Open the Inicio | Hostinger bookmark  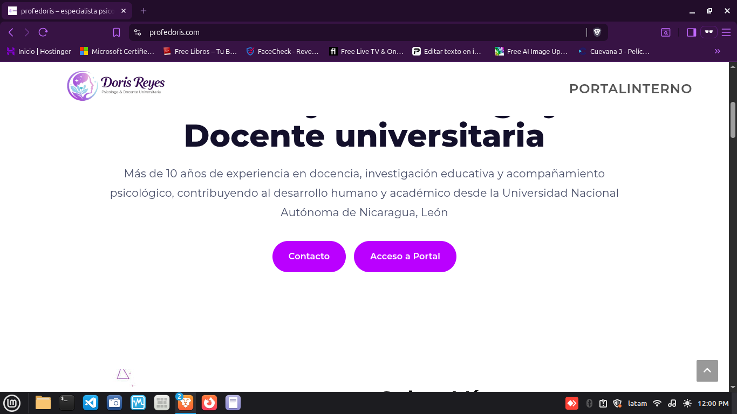39,51
